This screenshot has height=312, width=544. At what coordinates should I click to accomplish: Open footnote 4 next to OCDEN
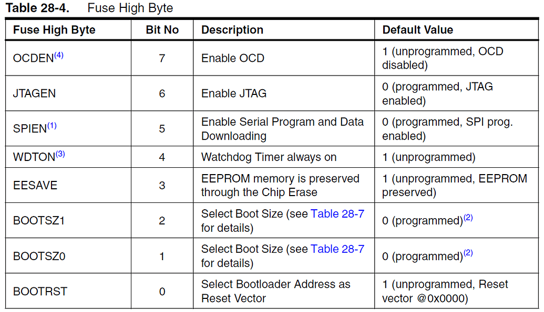pos(58,55)
